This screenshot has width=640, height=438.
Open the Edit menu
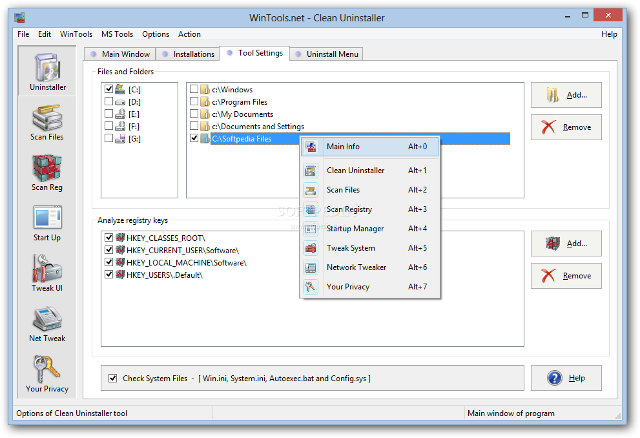tap(45, 34)
